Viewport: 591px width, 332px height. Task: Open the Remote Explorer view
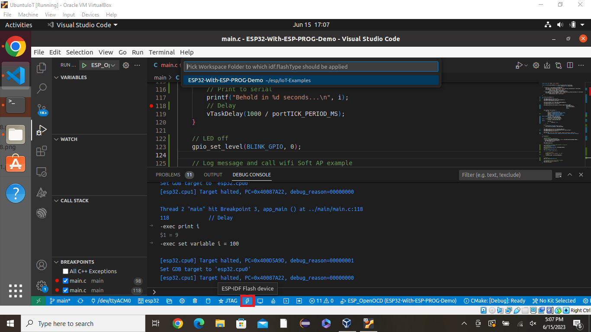[x=42, y=172]
